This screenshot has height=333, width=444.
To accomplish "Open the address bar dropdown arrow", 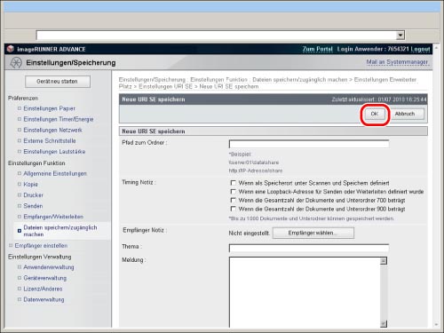I will 400,36.
